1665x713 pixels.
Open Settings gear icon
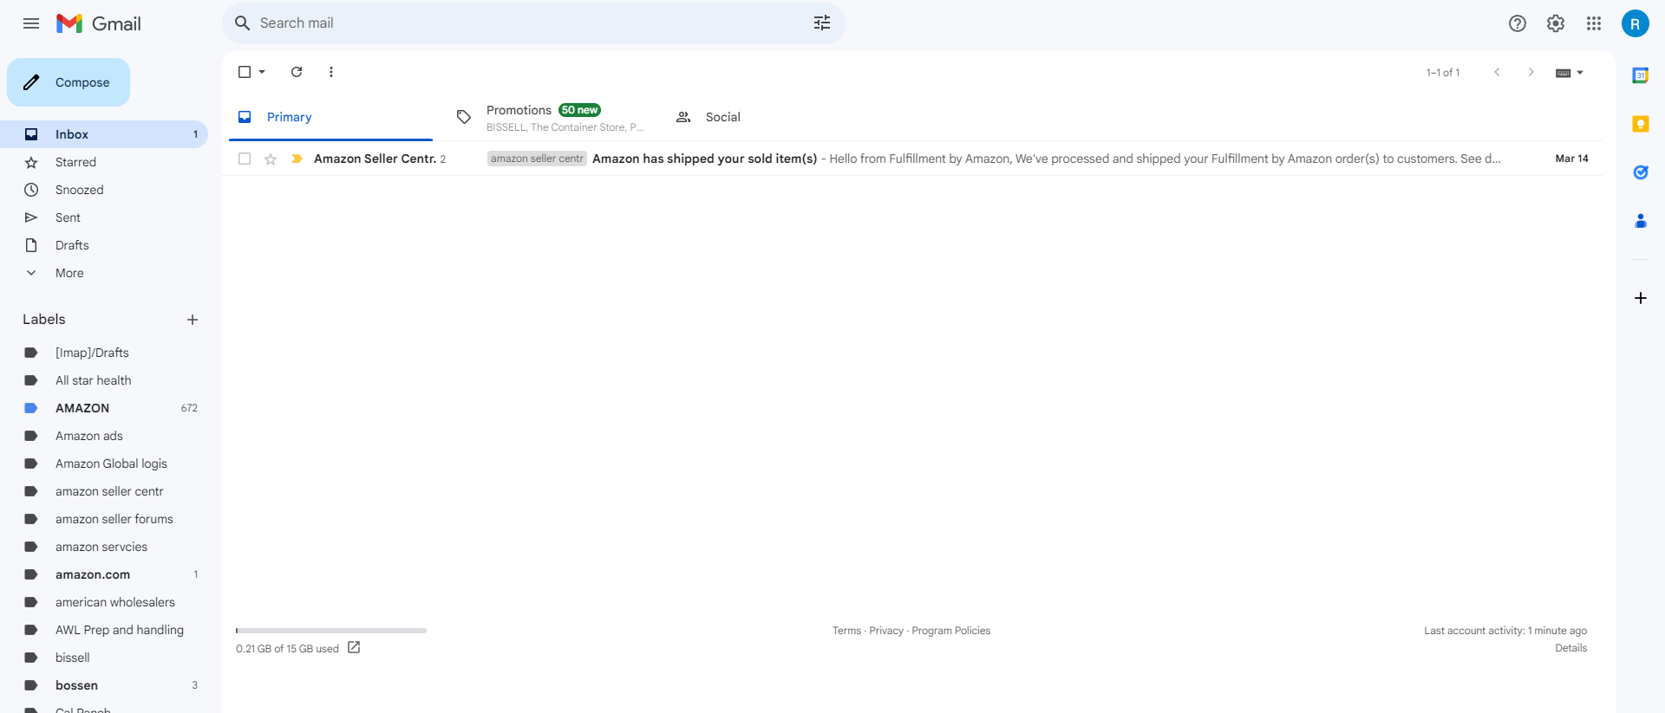[1556, 23]
